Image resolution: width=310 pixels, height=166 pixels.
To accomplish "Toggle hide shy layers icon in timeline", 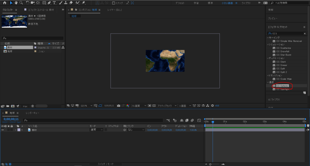I will point(182,120).
